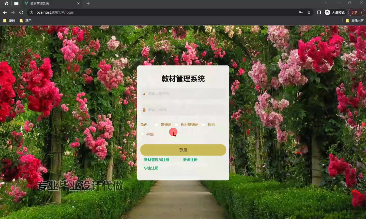Open the 教师注册 registration link
The height and width of the screenshot is (219, 366).
[190, 160]
